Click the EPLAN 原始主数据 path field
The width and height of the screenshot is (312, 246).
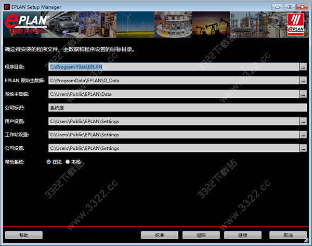coord(174,81)
